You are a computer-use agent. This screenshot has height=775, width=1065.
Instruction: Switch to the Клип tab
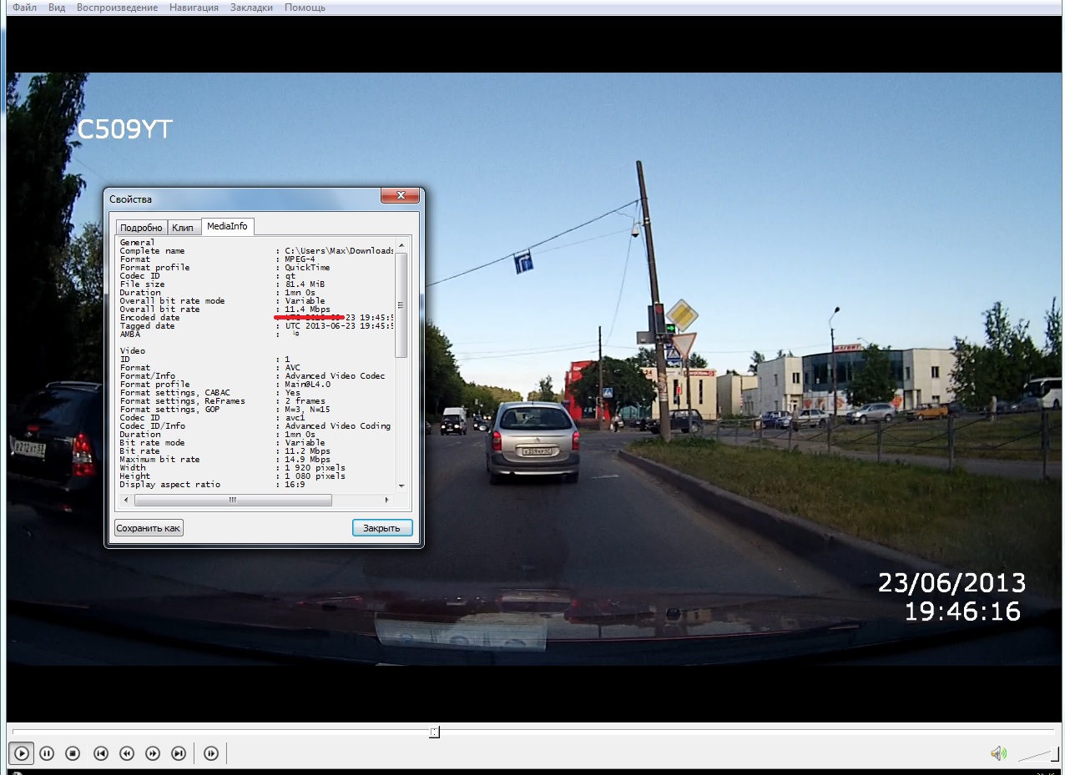coord(183,228)
